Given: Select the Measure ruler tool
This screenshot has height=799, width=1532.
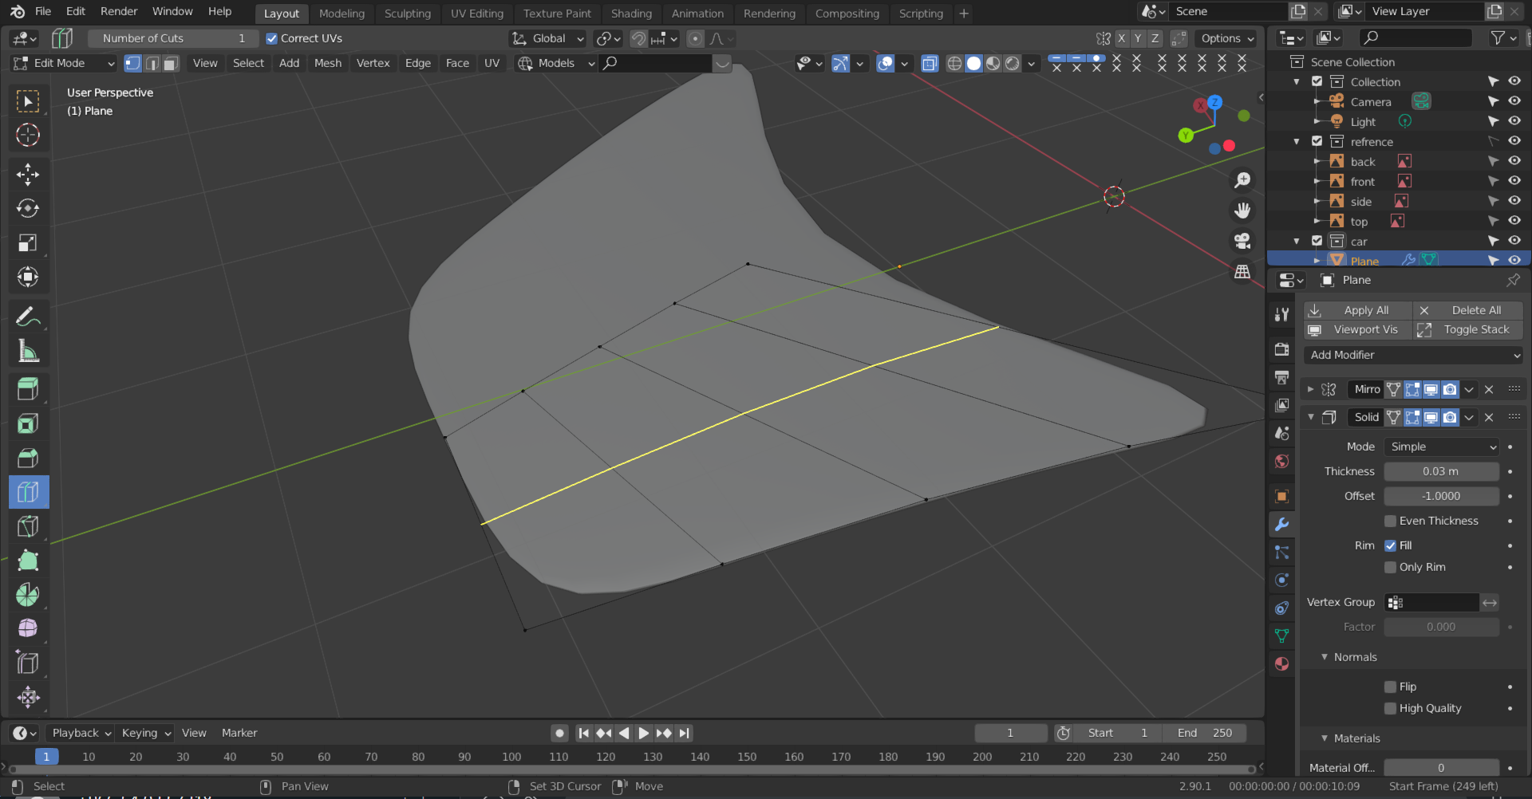Looking at the screenshot, I should click(28, 351).
